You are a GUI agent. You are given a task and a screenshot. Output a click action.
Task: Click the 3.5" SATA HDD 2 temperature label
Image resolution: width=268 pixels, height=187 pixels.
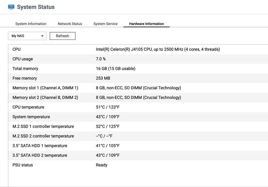click(x=40, y=155)
